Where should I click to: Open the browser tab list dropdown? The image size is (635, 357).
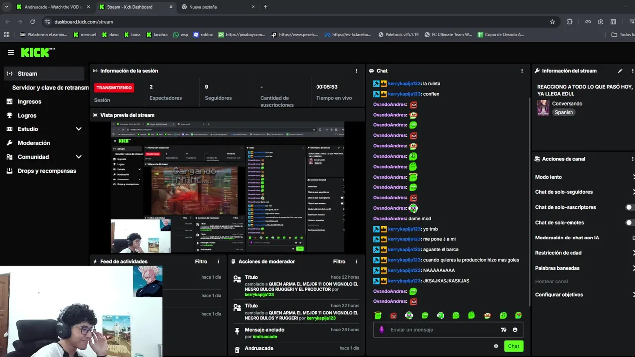7,7
